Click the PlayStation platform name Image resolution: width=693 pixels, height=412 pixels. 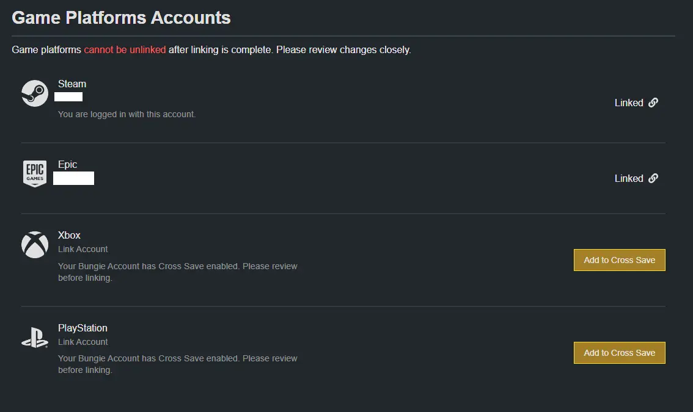[x=82, y=328]
